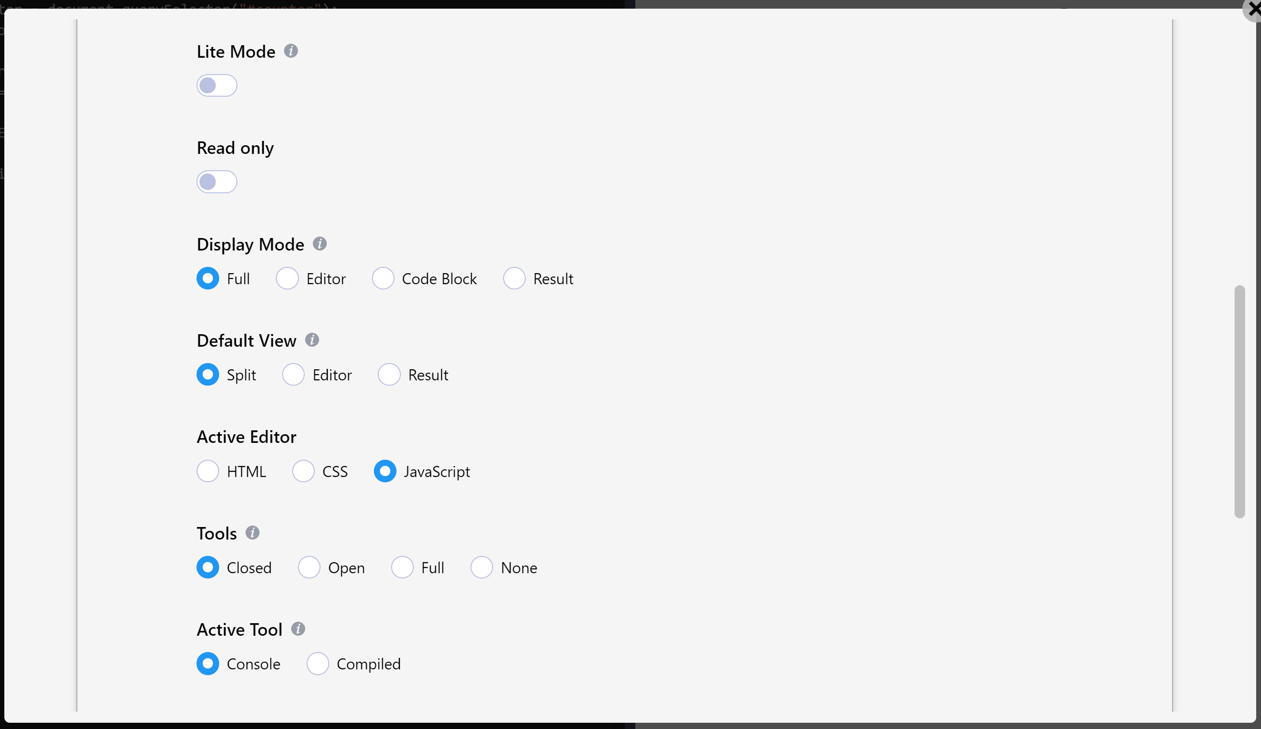Select the Editor display mode
The width and height of the screenshot is (1261, 729).
pyautogui.click(x=287, y=278)
